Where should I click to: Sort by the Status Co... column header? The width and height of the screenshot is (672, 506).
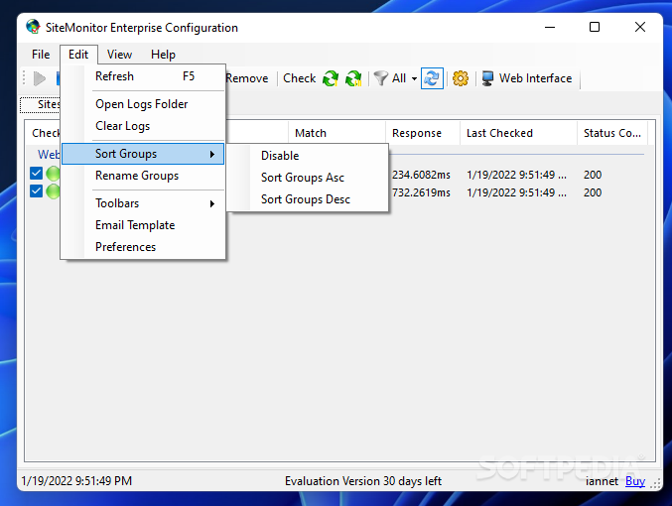click(612, 133)
